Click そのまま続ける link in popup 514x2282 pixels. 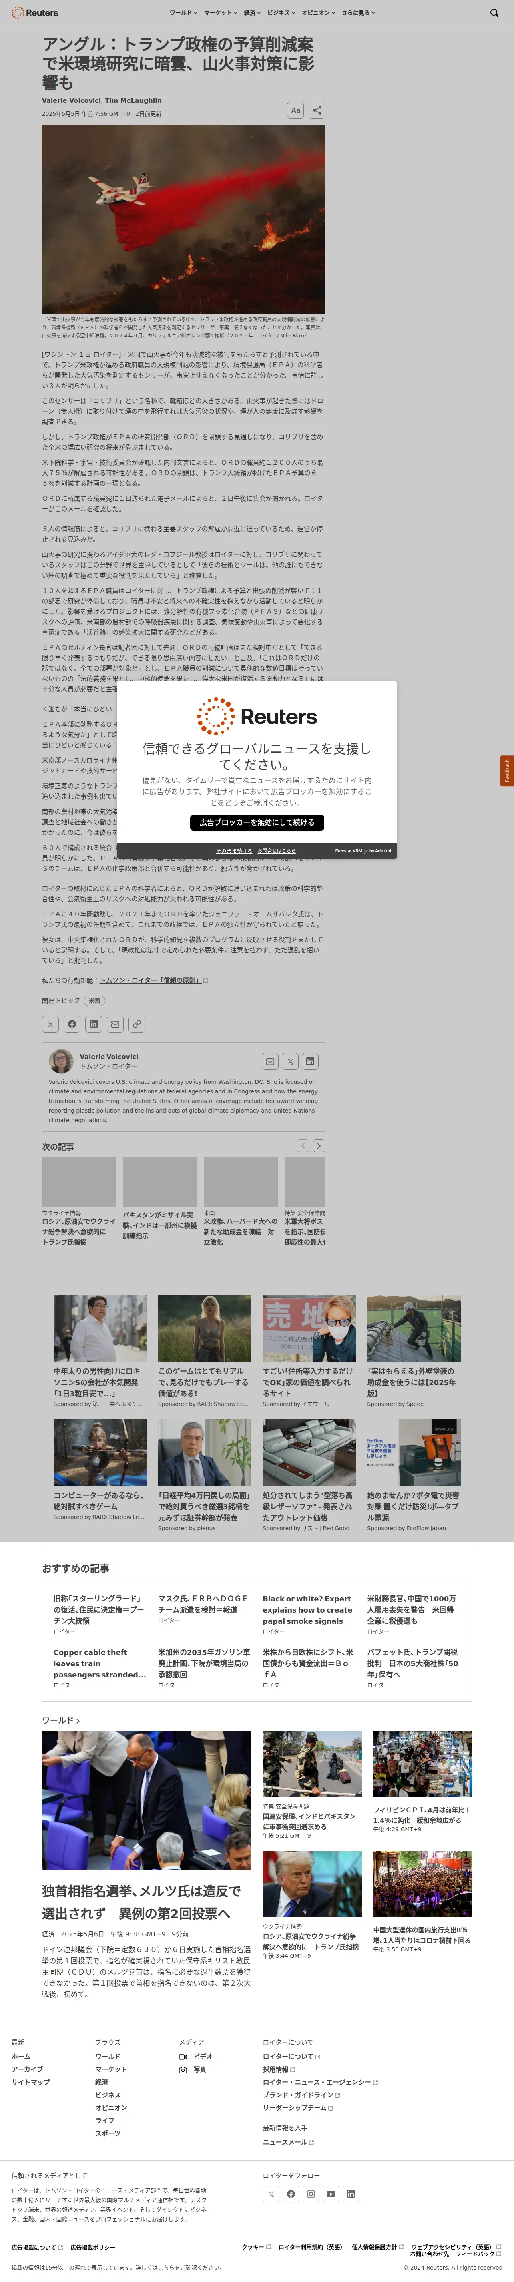point(234,850)
